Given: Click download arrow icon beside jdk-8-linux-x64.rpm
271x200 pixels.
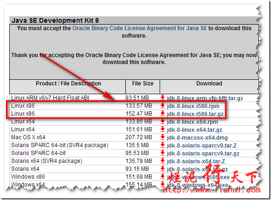Looking at the screenshot, I should 162,122.
